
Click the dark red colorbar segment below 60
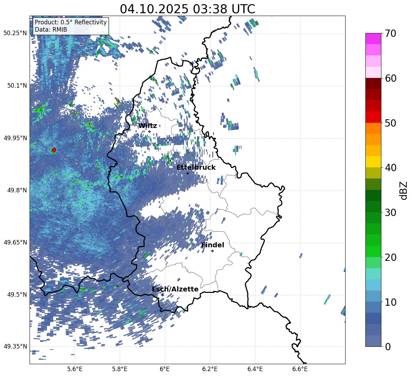click(373, 83)
